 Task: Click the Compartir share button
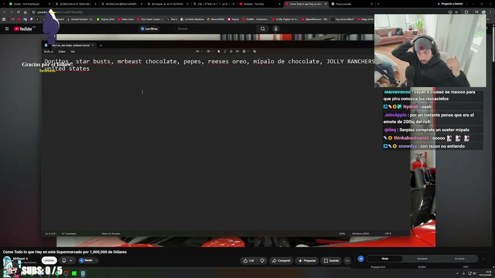pyautogui.click(x=281, y=261)
